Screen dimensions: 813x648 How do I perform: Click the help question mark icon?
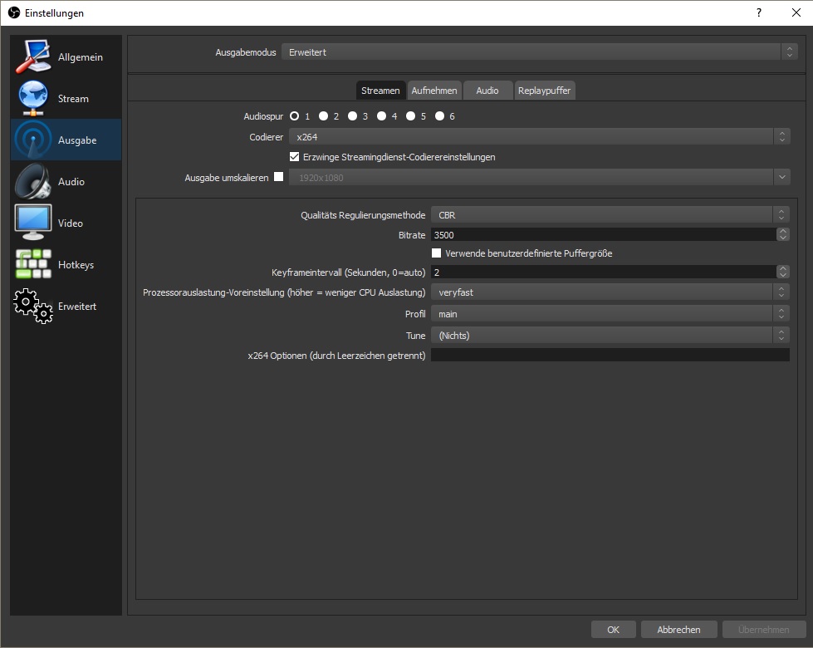(x=758, y=13)
